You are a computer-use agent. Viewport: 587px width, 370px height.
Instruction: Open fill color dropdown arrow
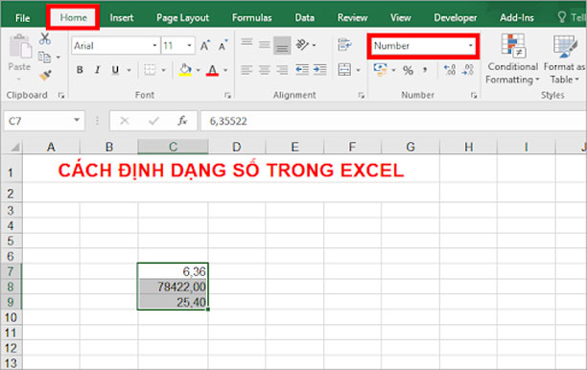(x=198, y=70)
